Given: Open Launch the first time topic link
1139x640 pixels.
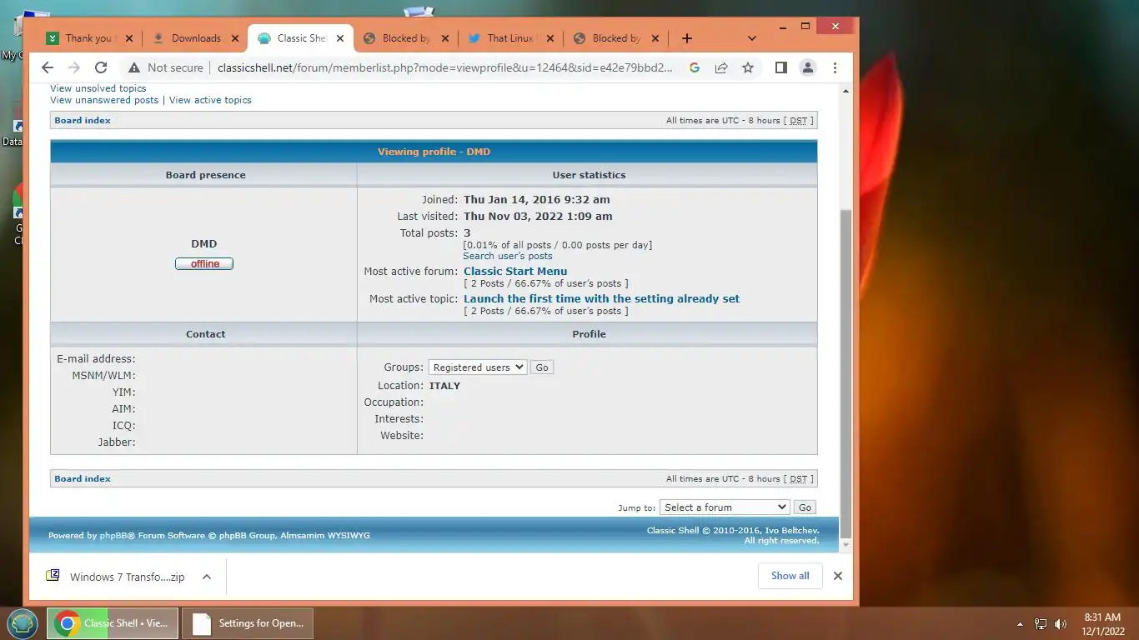Looking at the screenshot, I should pyautogui.click(x=601, y=298).
